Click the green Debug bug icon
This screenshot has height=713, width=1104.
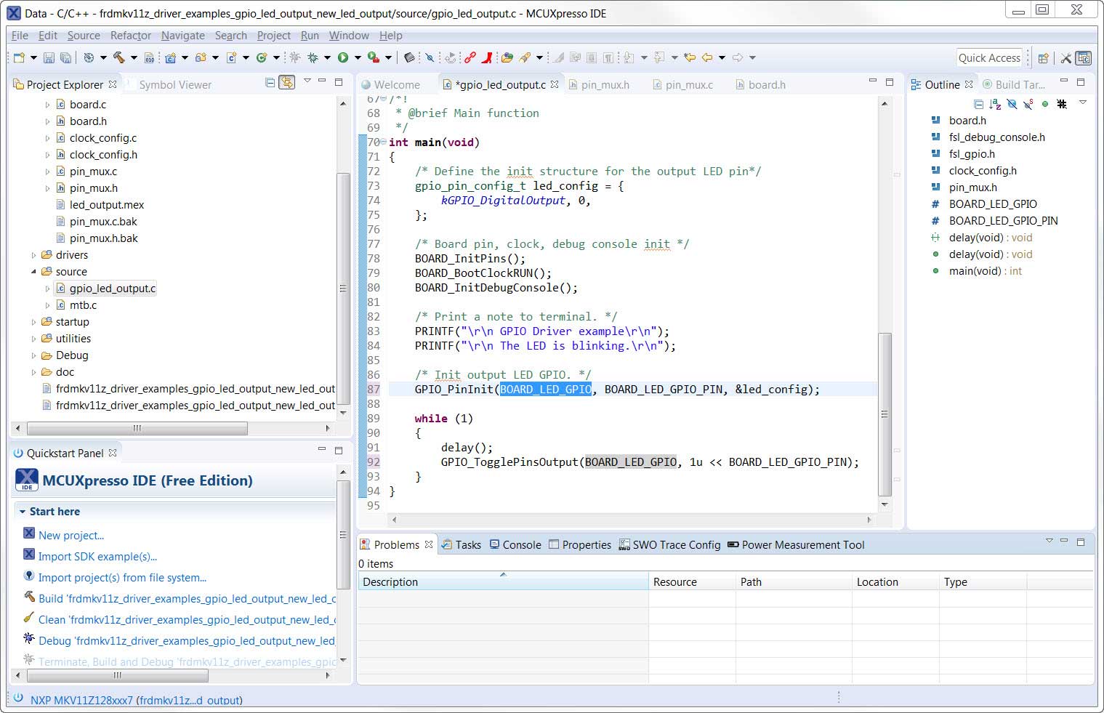[313, 57]
